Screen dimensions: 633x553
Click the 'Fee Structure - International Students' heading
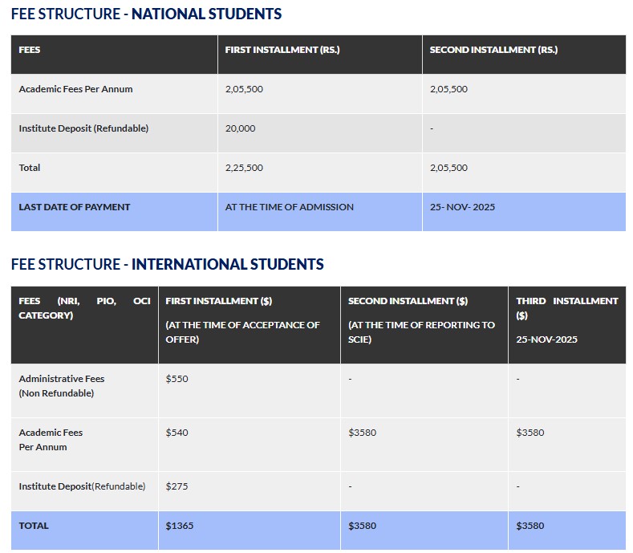(x=167, y=264)
